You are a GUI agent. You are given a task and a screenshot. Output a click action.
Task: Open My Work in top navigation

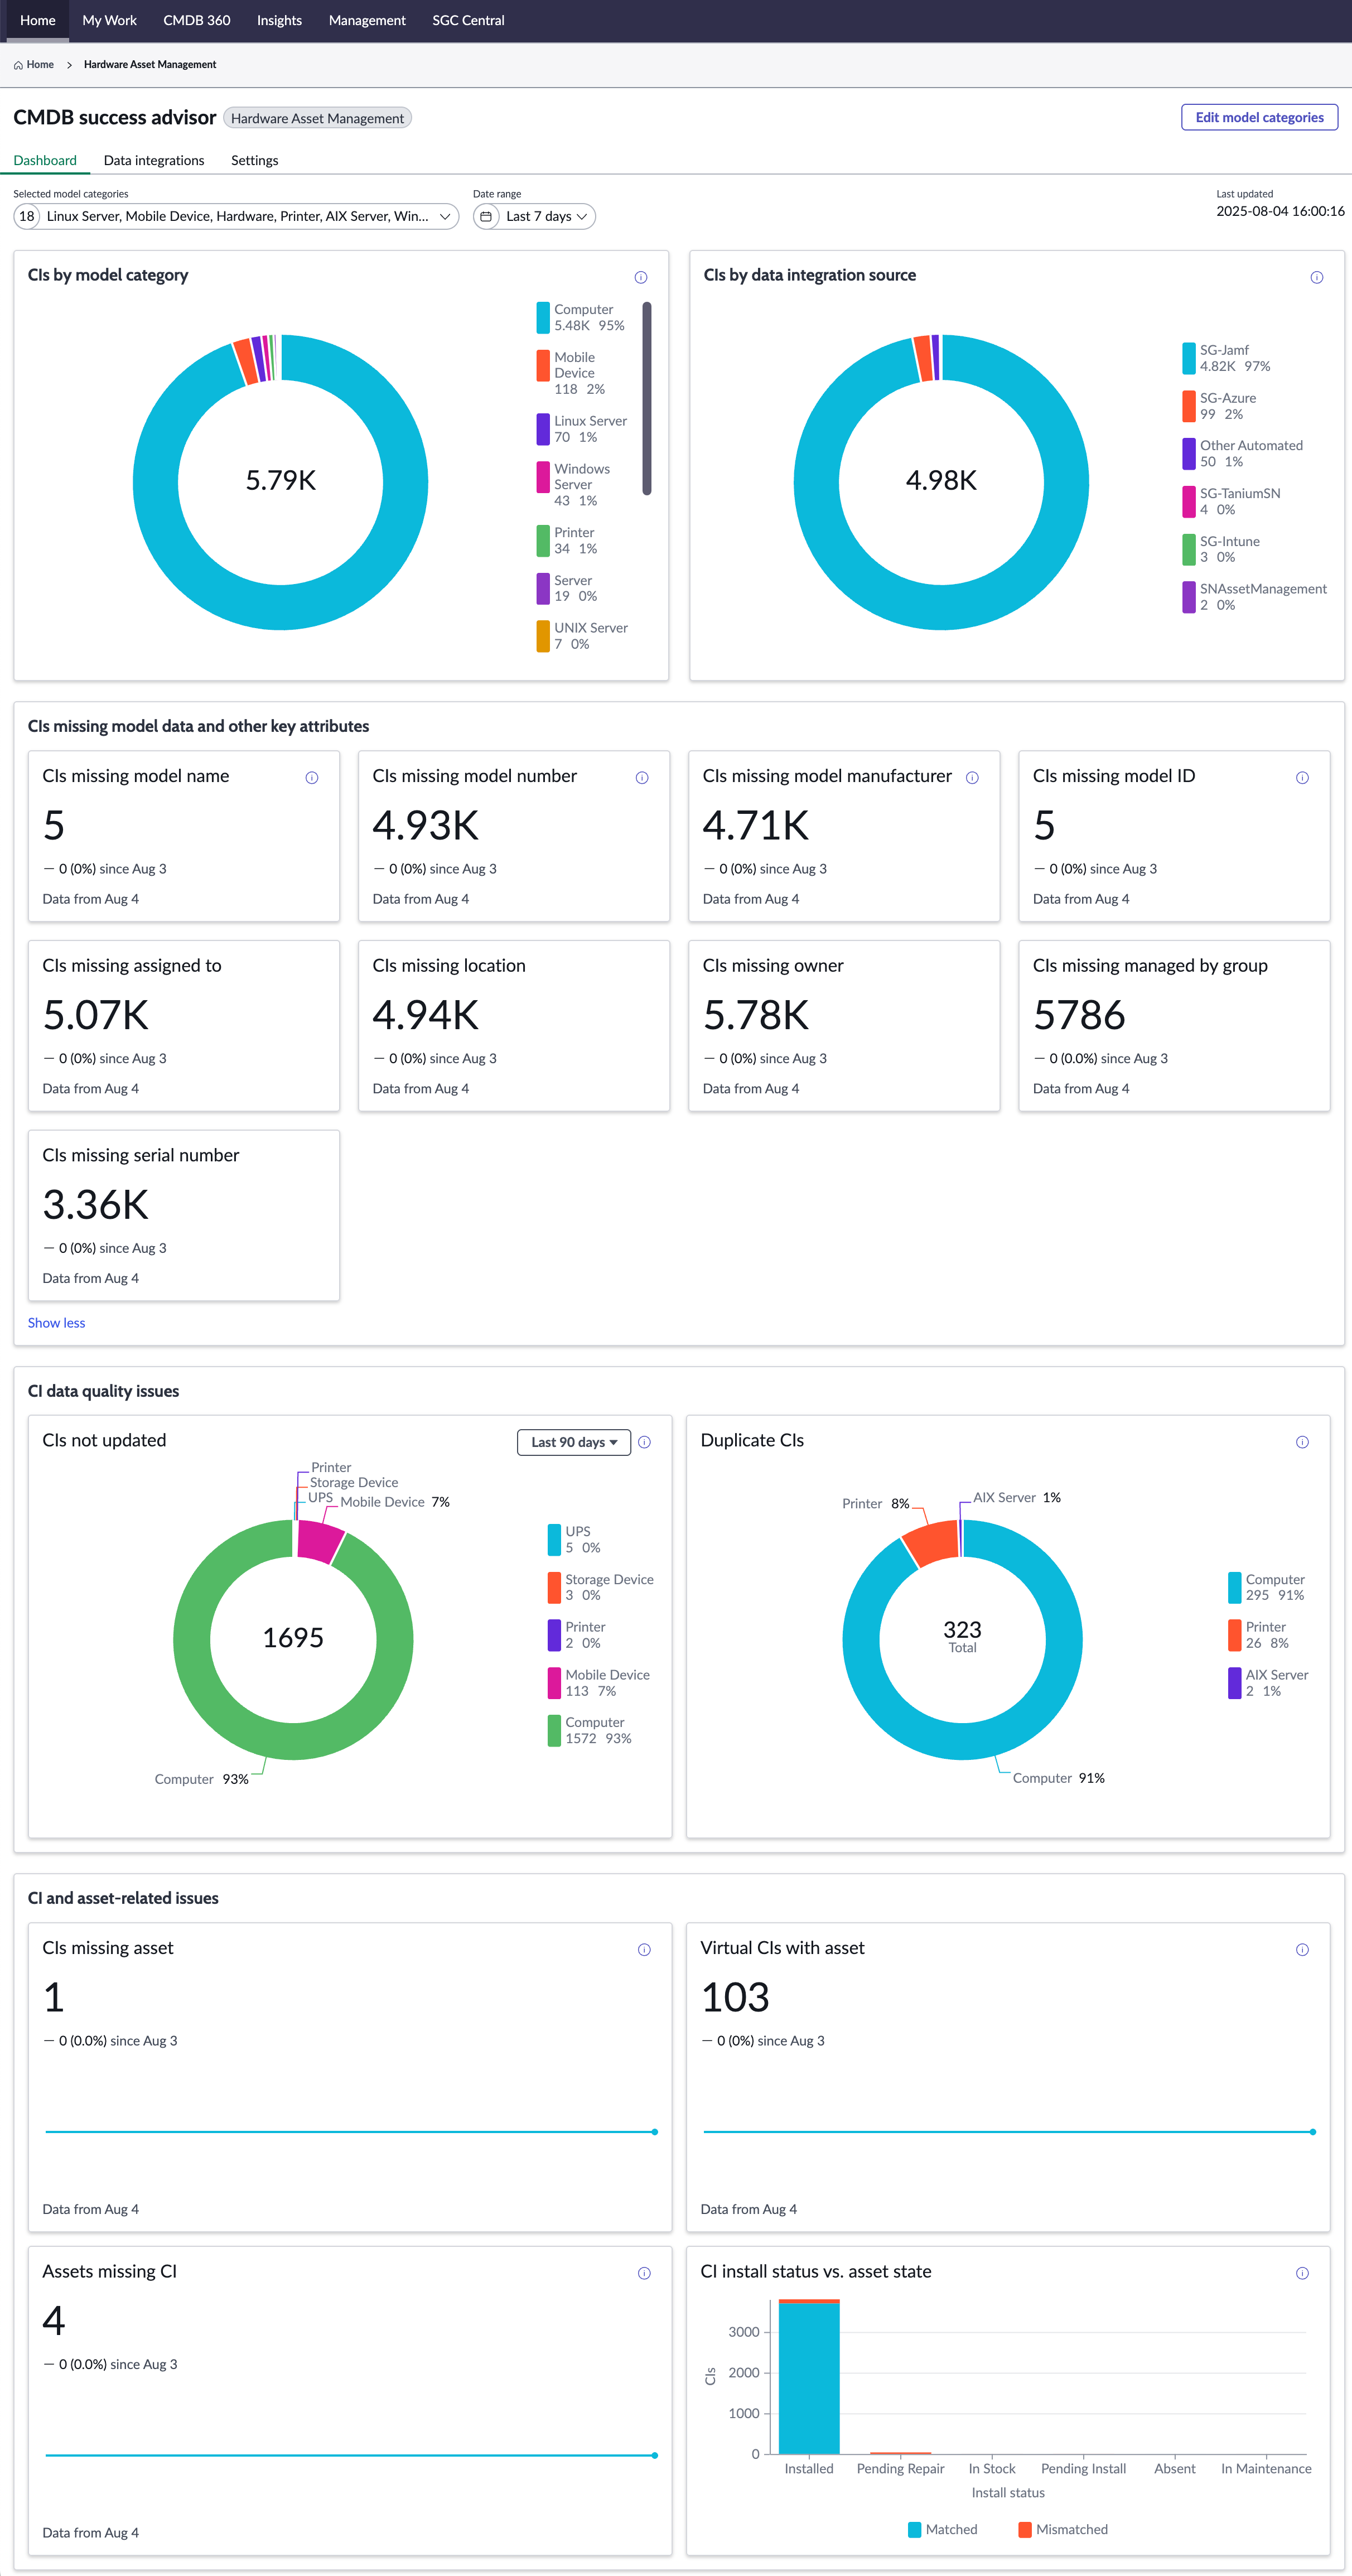109,20
